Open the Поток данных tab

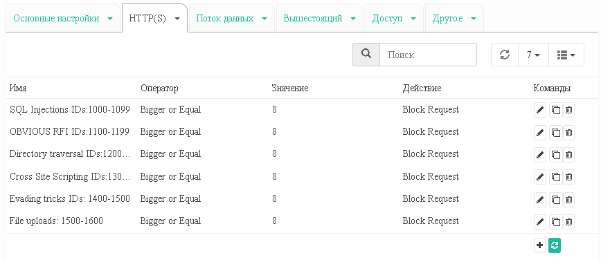pos(231,19)
